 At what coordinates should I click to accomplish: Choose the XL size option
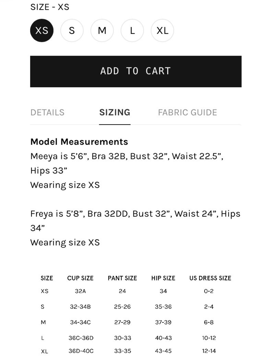point(162,30)
